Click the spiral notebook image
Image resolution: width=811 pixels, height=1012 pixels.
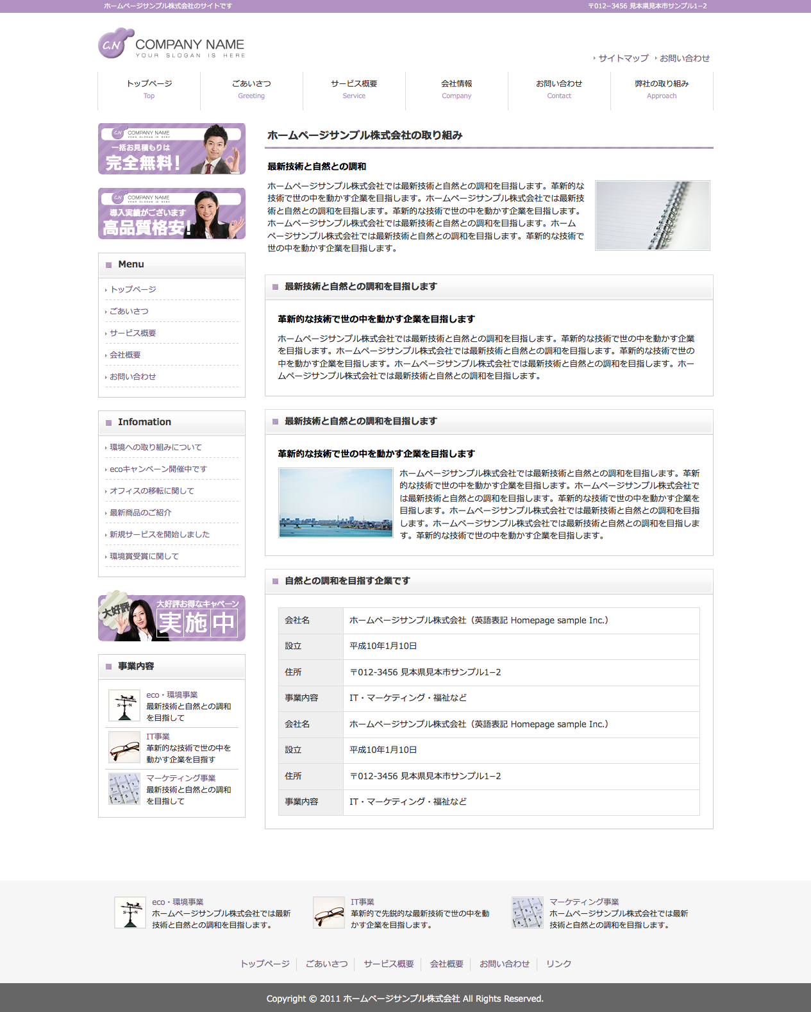[653, 215]
